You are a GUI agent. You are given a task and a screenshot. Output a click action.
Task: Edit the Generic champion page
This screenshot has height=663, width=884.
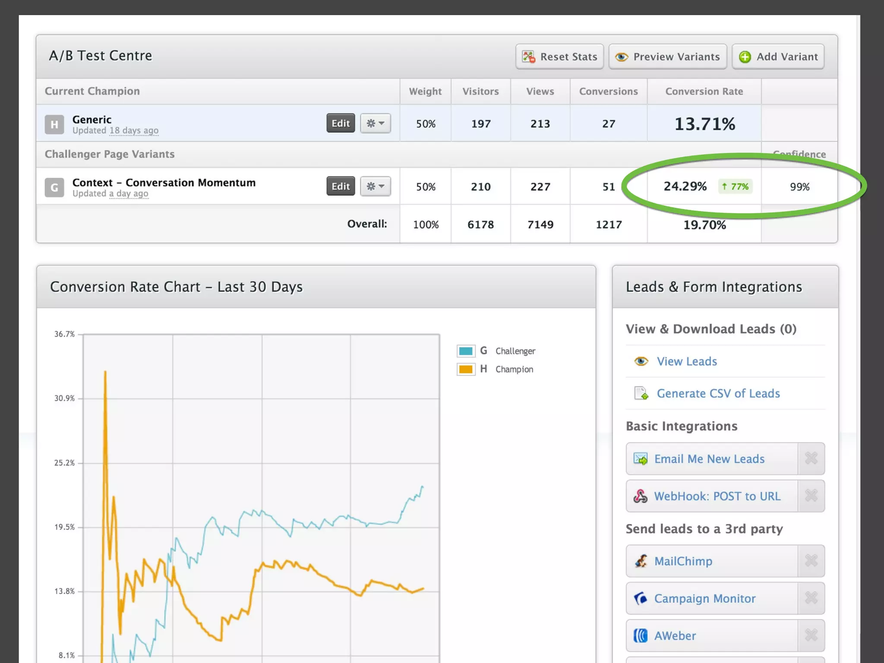tap(340, 123)
